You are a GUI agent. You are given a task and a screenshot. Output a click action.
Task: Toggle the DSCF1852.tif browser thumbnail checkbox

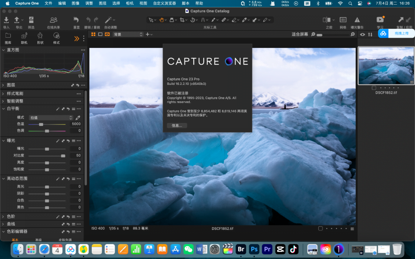tap(374, 88)
